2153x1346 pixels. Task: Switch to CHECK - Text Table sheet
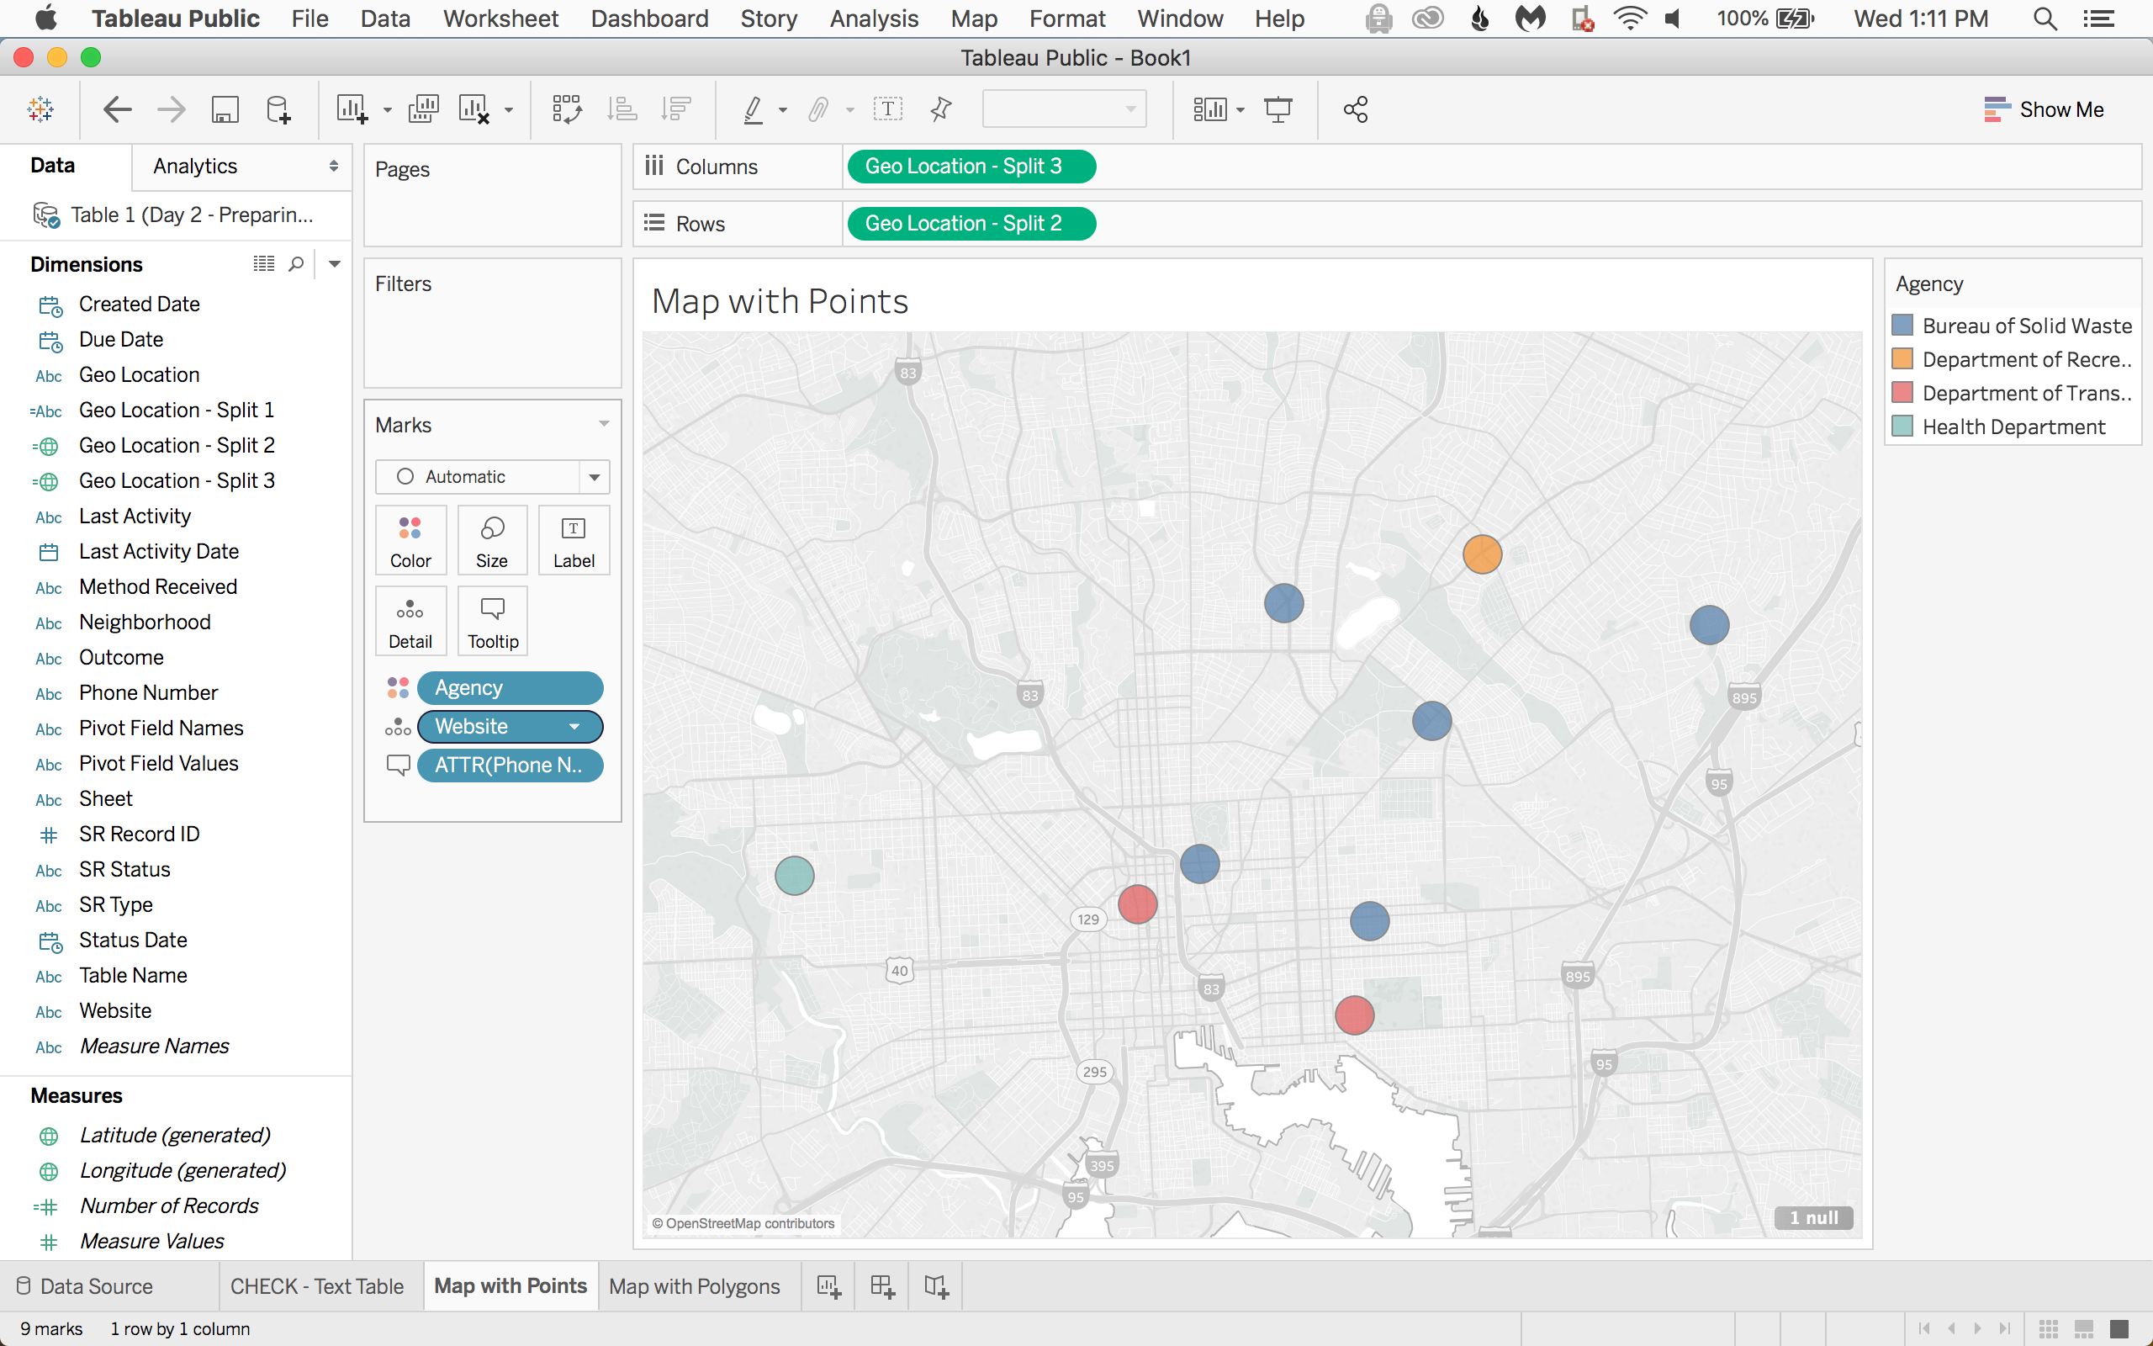pyautogui.click(x=317, y=1286)
